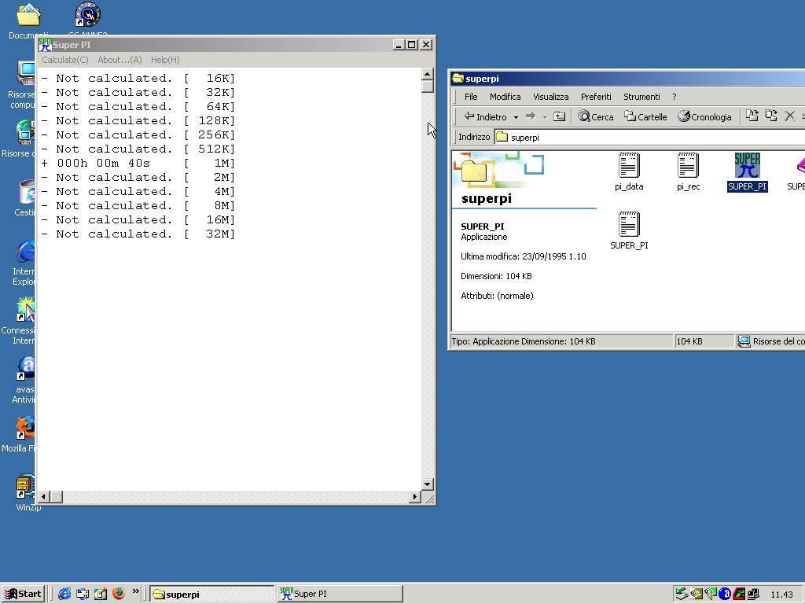Switch to the superpi taskbar button
The height and width of the screenshot is (604, 805).
tap(212, 594)
